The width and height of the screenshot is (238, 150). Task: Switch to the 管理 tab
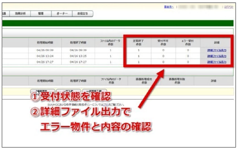coord(41,14)
